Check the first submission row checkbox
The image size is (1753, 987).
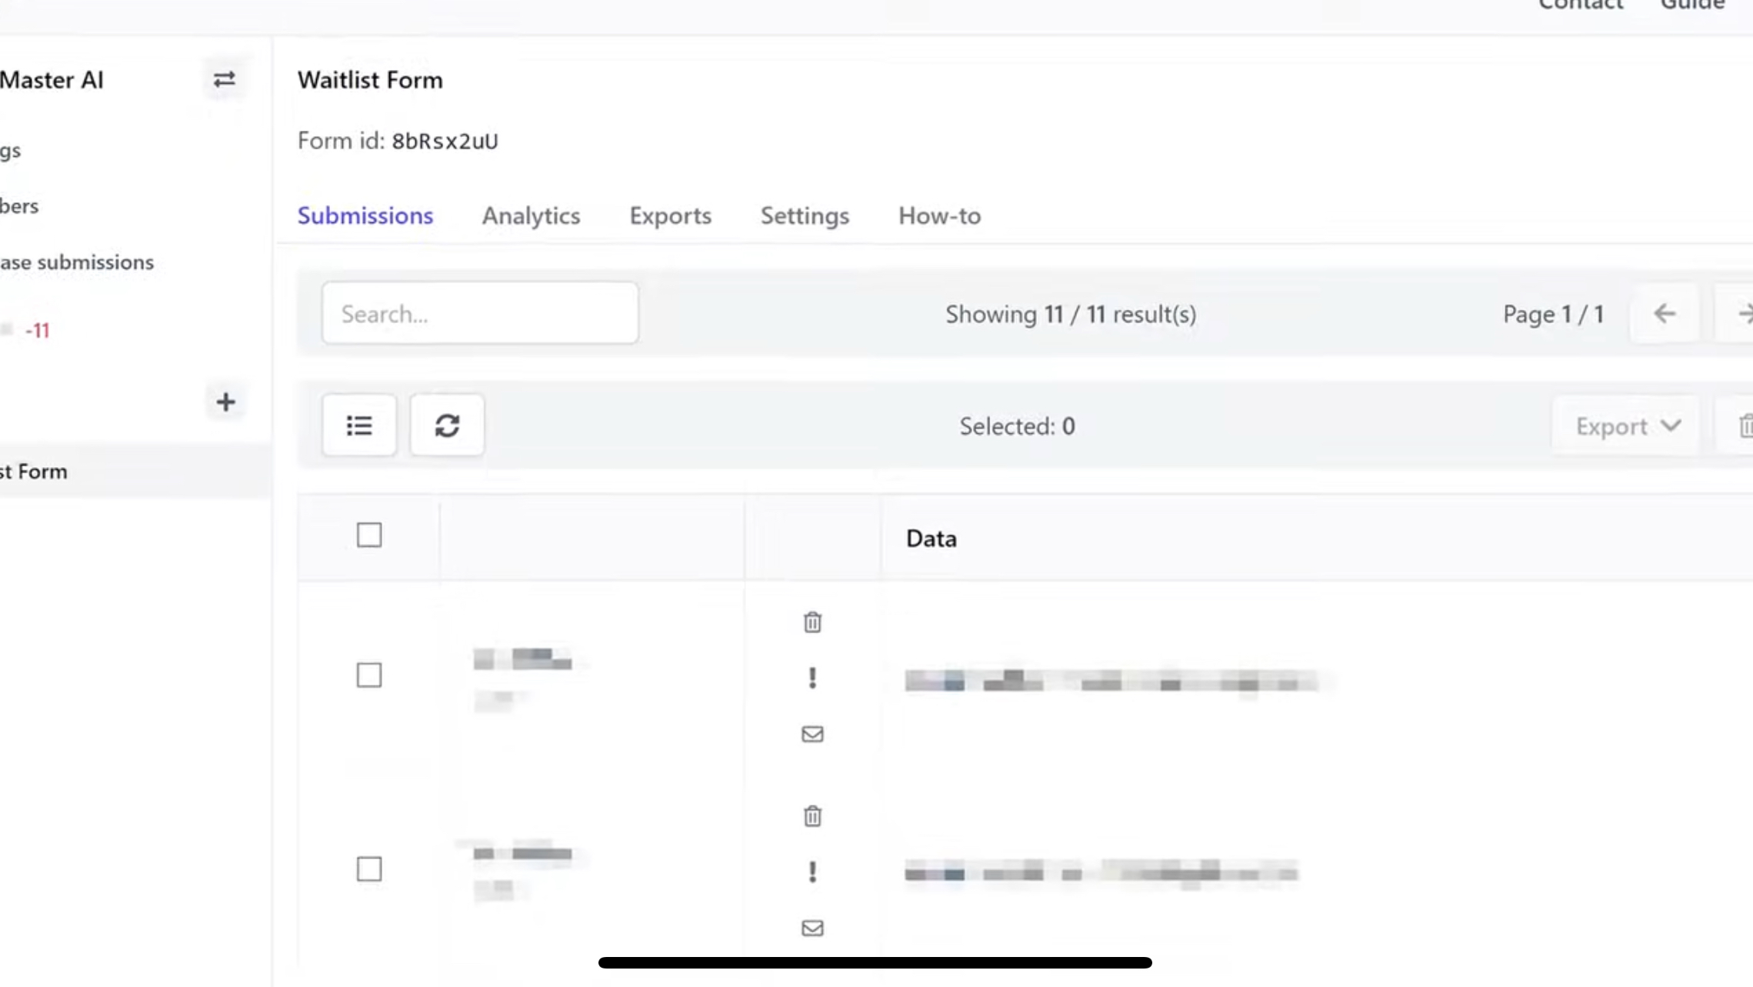pos(369,675)
